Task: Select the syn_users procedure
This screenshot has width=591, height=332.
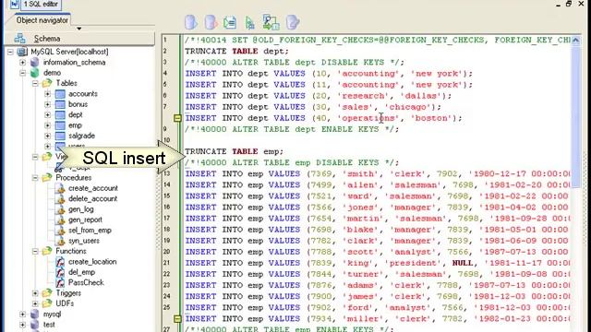Action: pos(84,241)
